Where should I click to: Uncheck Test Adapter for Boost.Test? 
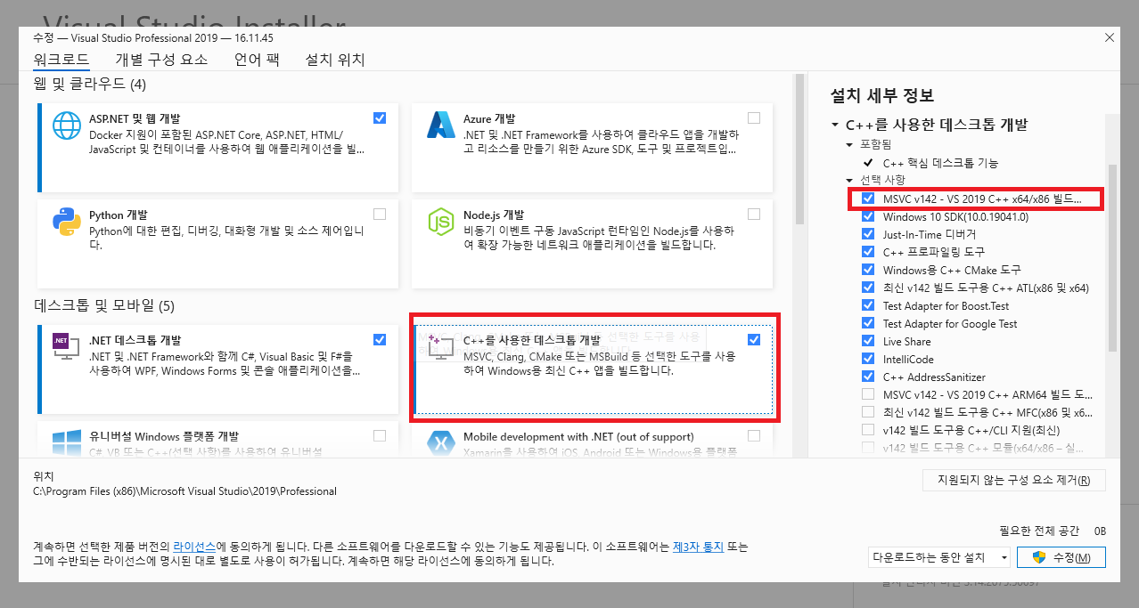(x=868, y=305)
